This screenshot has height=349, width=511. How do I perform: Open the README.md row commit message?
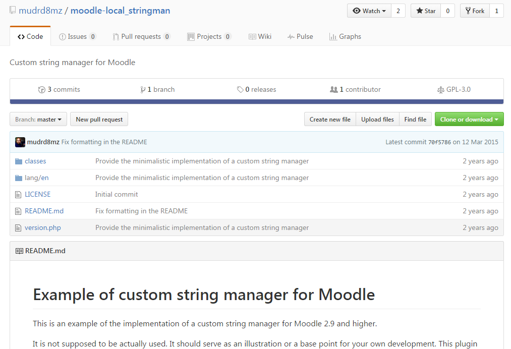(x=141, y=211)
